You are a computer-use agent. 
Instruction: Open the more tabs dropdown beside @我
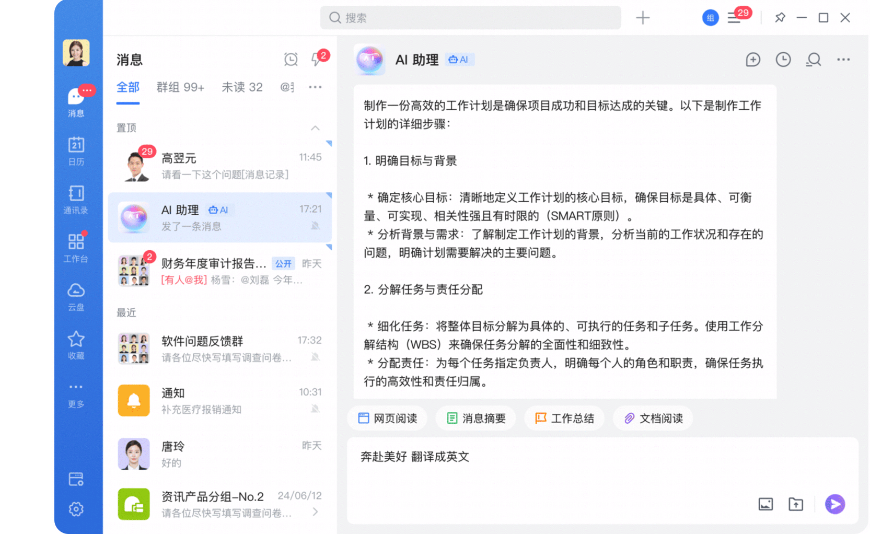pos(315,87)
